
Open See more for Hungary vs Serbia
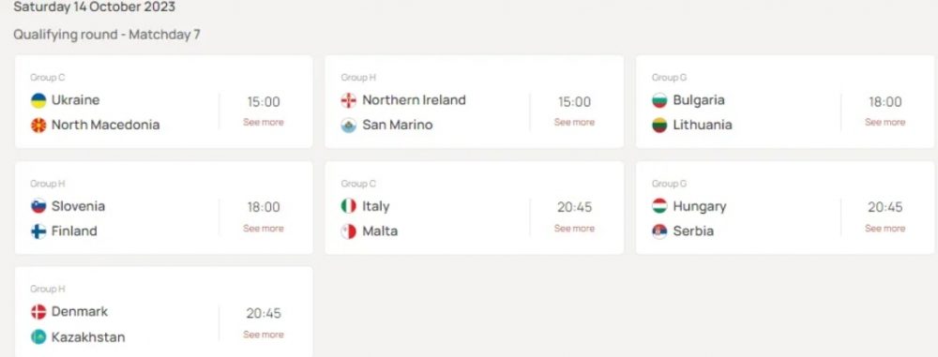tap(885, 229)
